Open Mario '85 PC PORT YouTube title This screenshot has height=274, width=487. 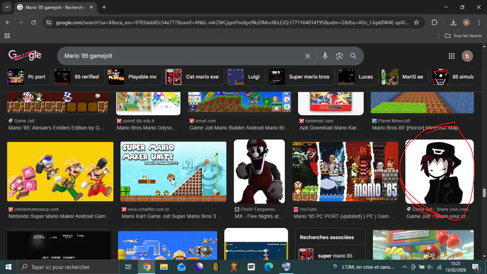click(x=344, y=216)
